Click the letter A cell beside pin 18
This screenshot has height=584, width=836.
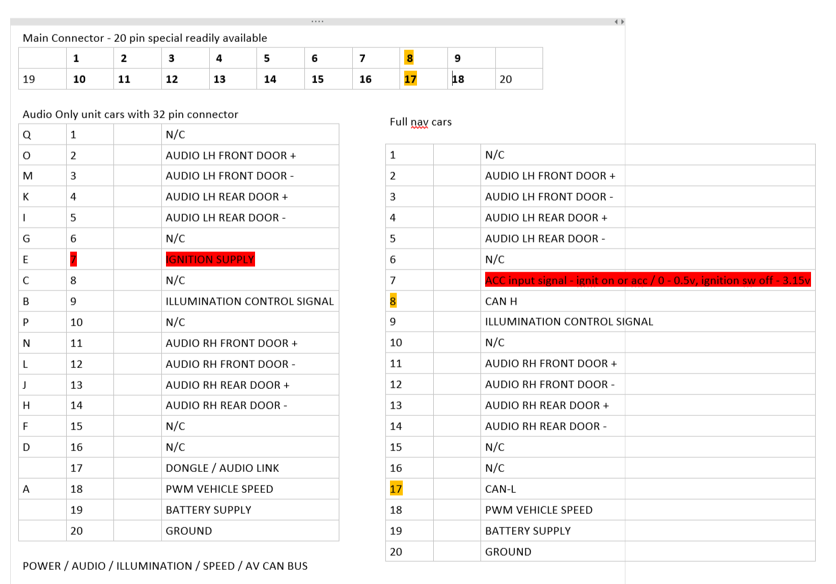tap(26, 489)
